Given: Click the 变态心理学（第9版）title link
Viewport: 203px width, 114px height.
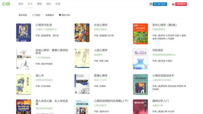Looking at the screenshot, I should (x=165, y=25).
